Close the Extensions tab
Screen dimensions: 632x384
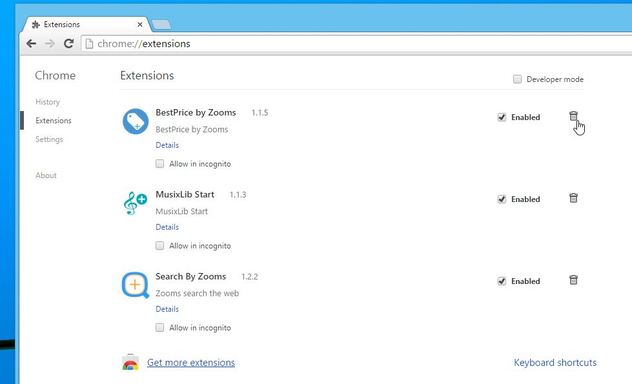point(140,25)
